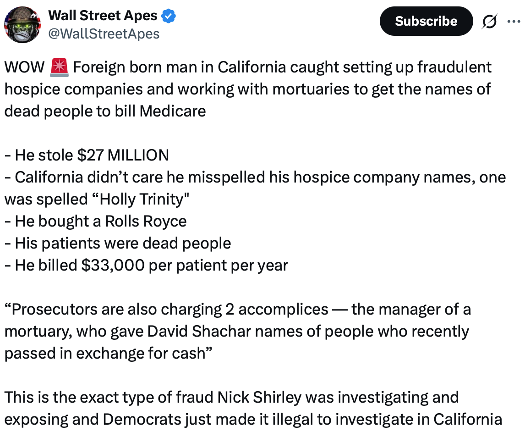This screenshot has width=525, height=432.
Task: Click the "California didn't care" bullet line
Action: (x=255, y=188)
